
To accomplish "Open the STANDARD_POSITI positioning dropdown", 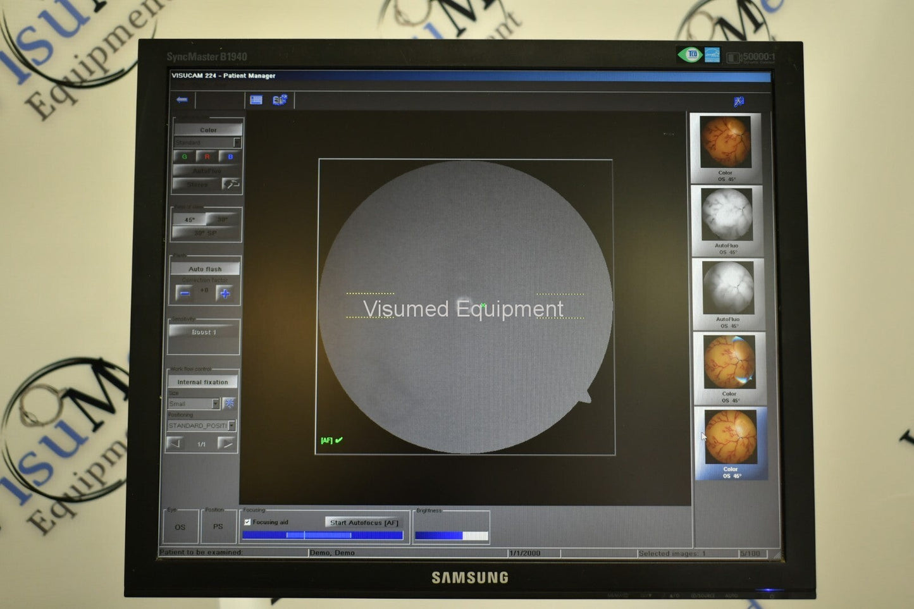I will tap(232, 426).
